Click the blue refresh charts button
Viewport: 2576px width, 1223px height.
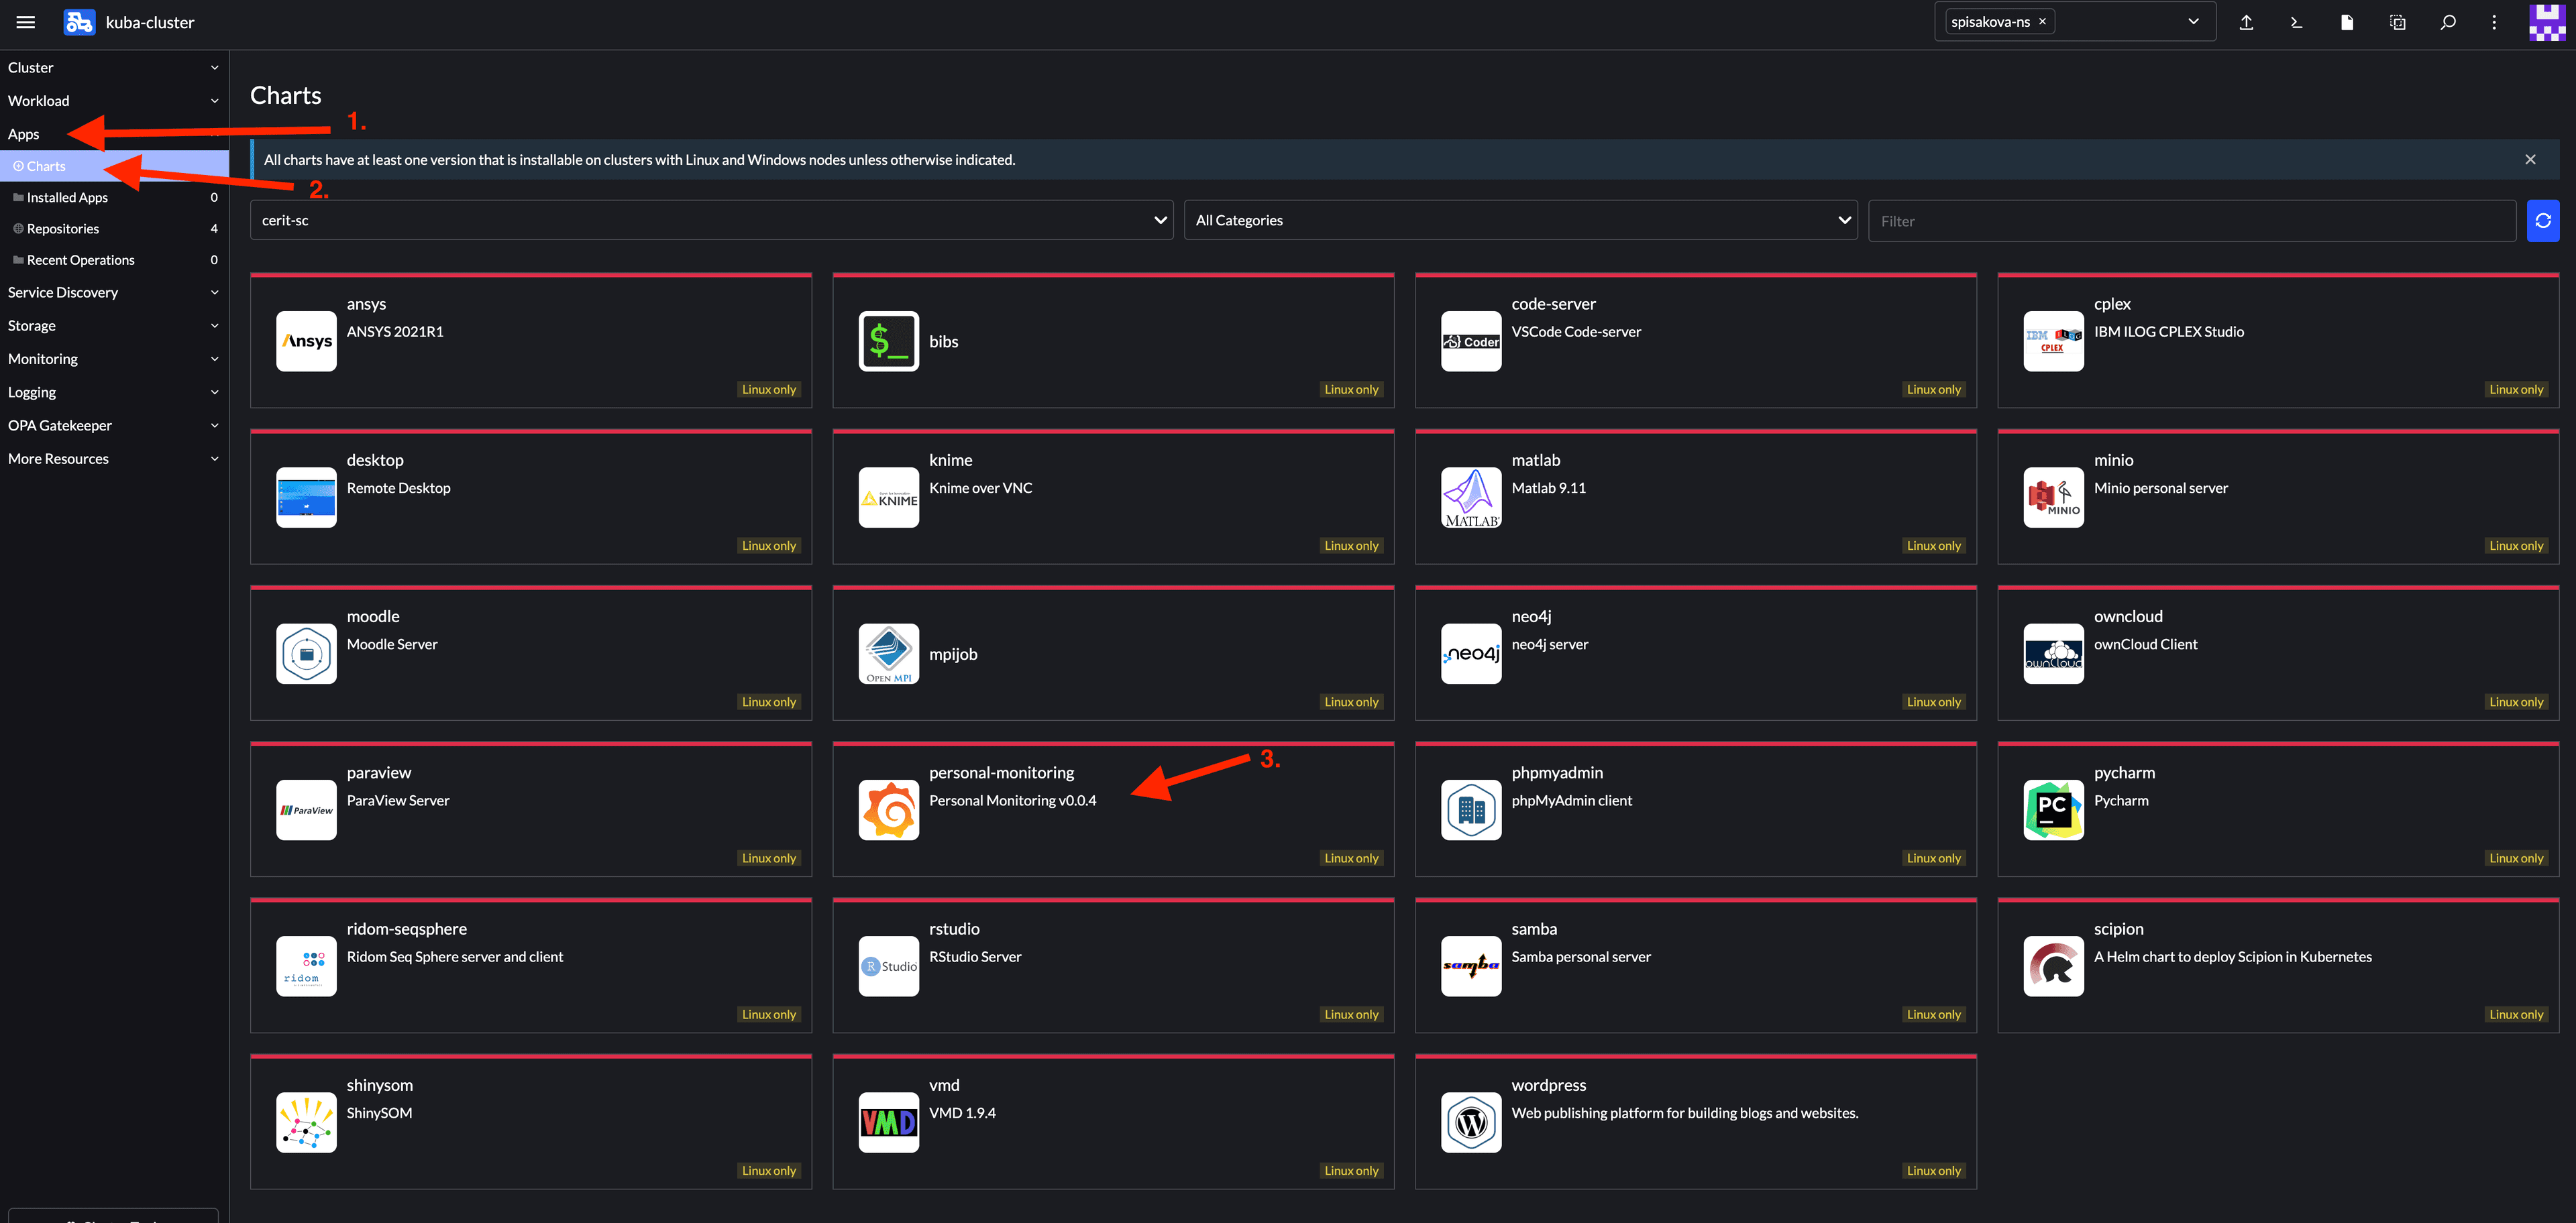coord(2542,221)
